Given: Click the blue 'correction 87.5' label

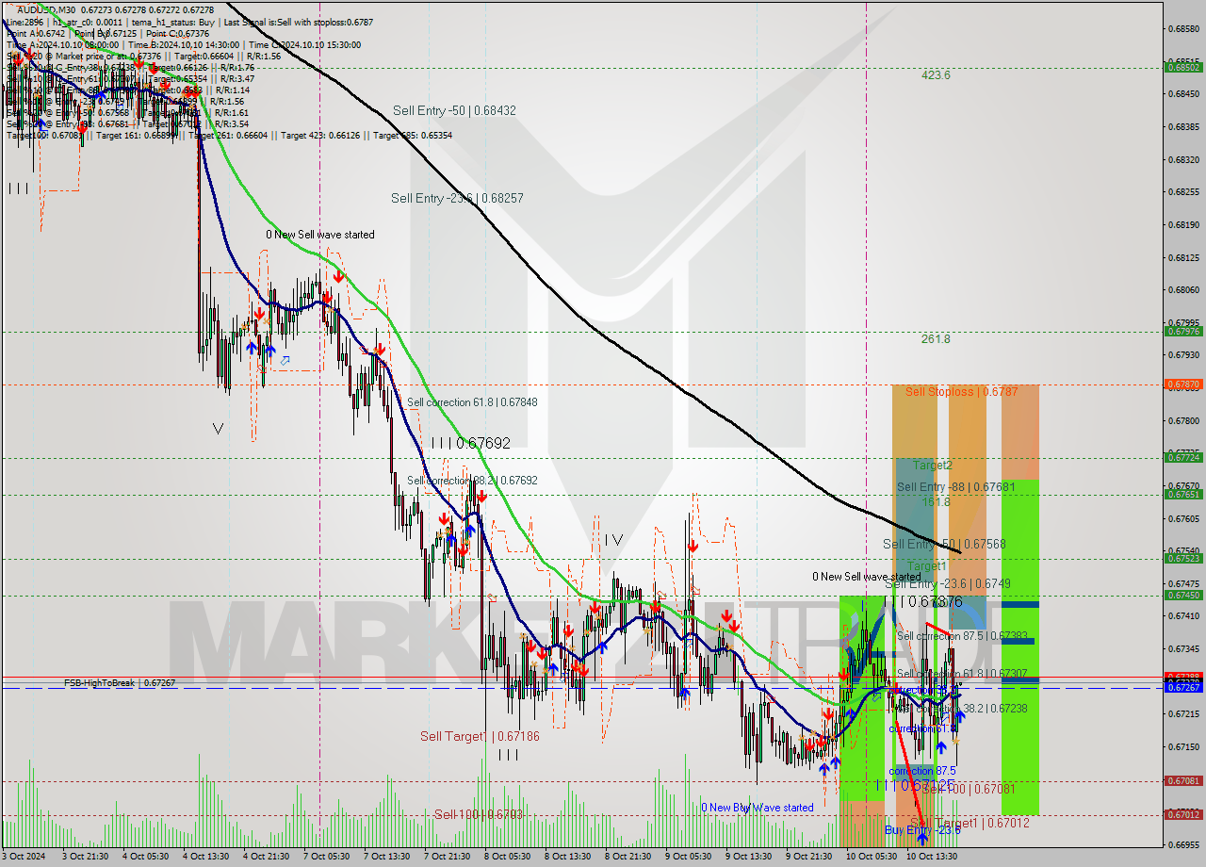Looking at the screenshot, I should [921, 771].
